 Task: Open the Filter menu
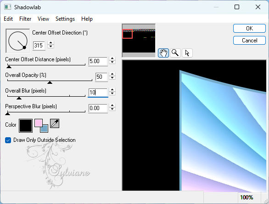click(x=25, y=19)
